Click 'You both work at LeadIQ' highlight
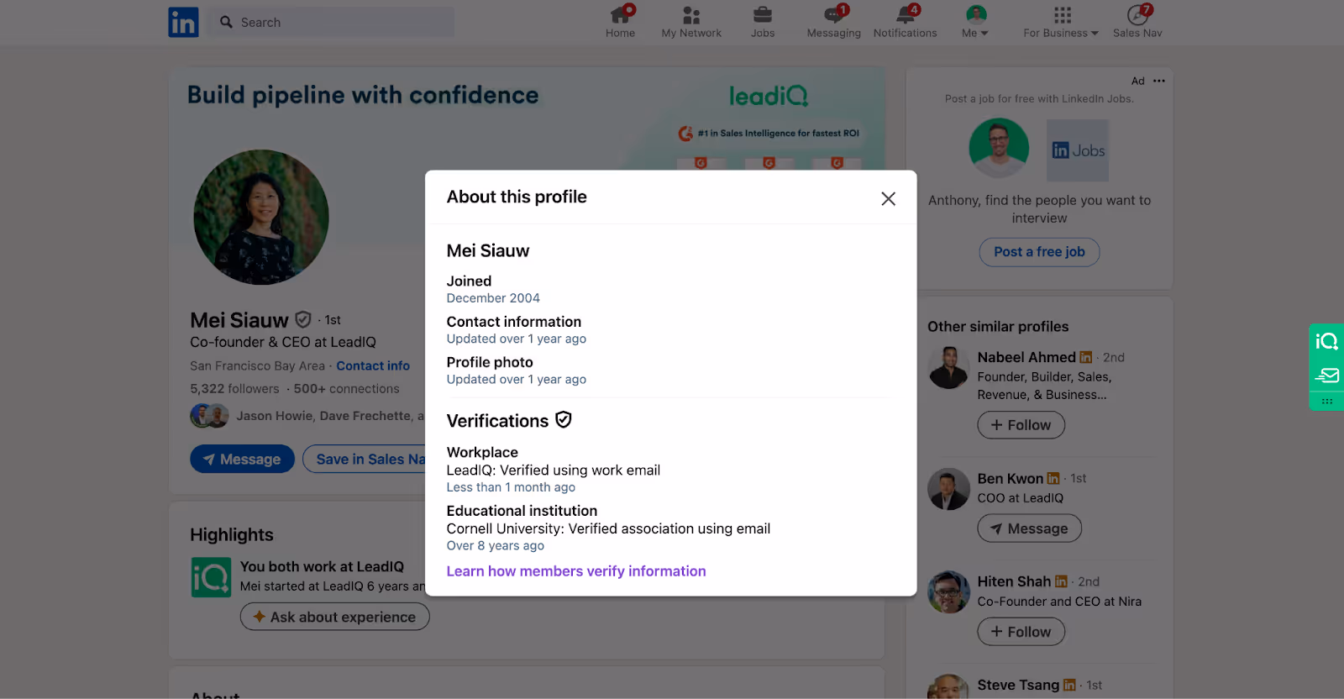The width and height of the screenshot is (1344, 699). pos(322,566)
